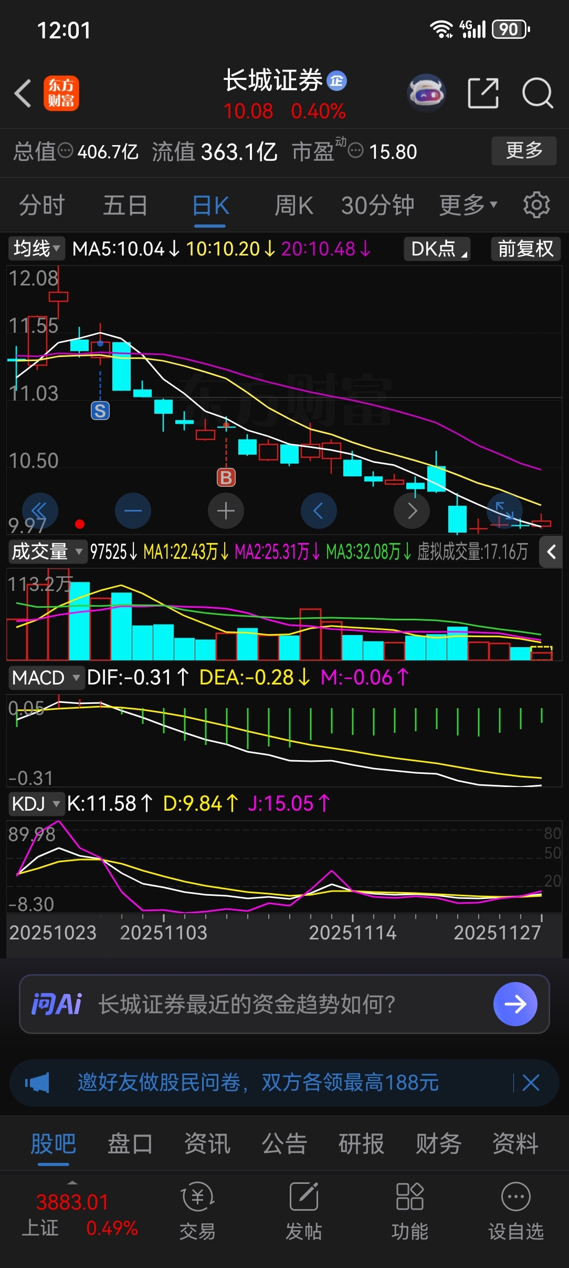The image size is (569, 1268).
Task: Tap the red dot marker near 9.97
Action: coord(80,524)
